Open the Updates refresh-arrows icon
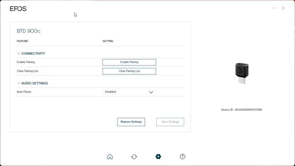Screen dimensions: 295x166 pyautogui.click(x=134, y=156)
